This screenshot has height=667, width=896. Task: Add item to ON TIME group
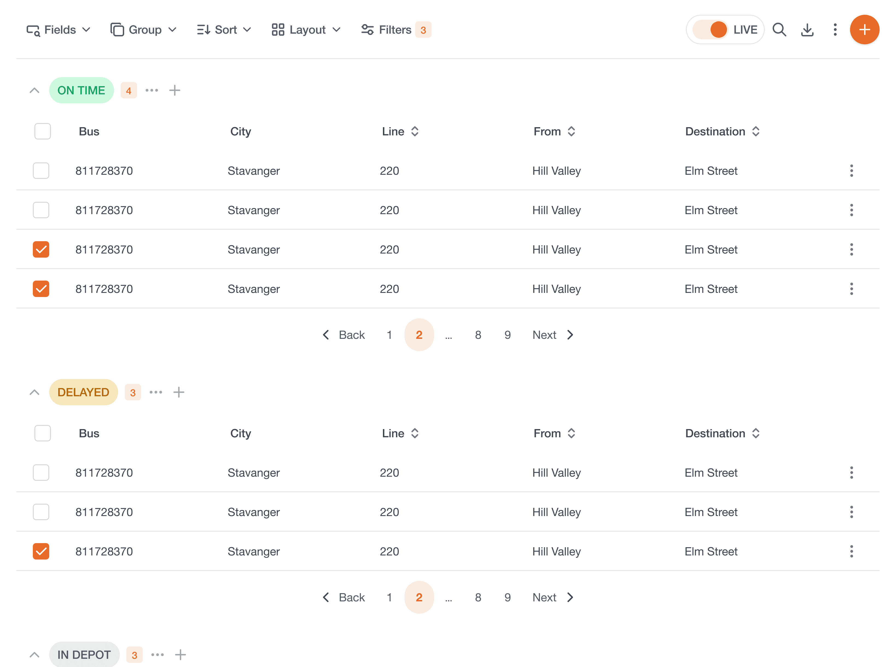(174, 91)
